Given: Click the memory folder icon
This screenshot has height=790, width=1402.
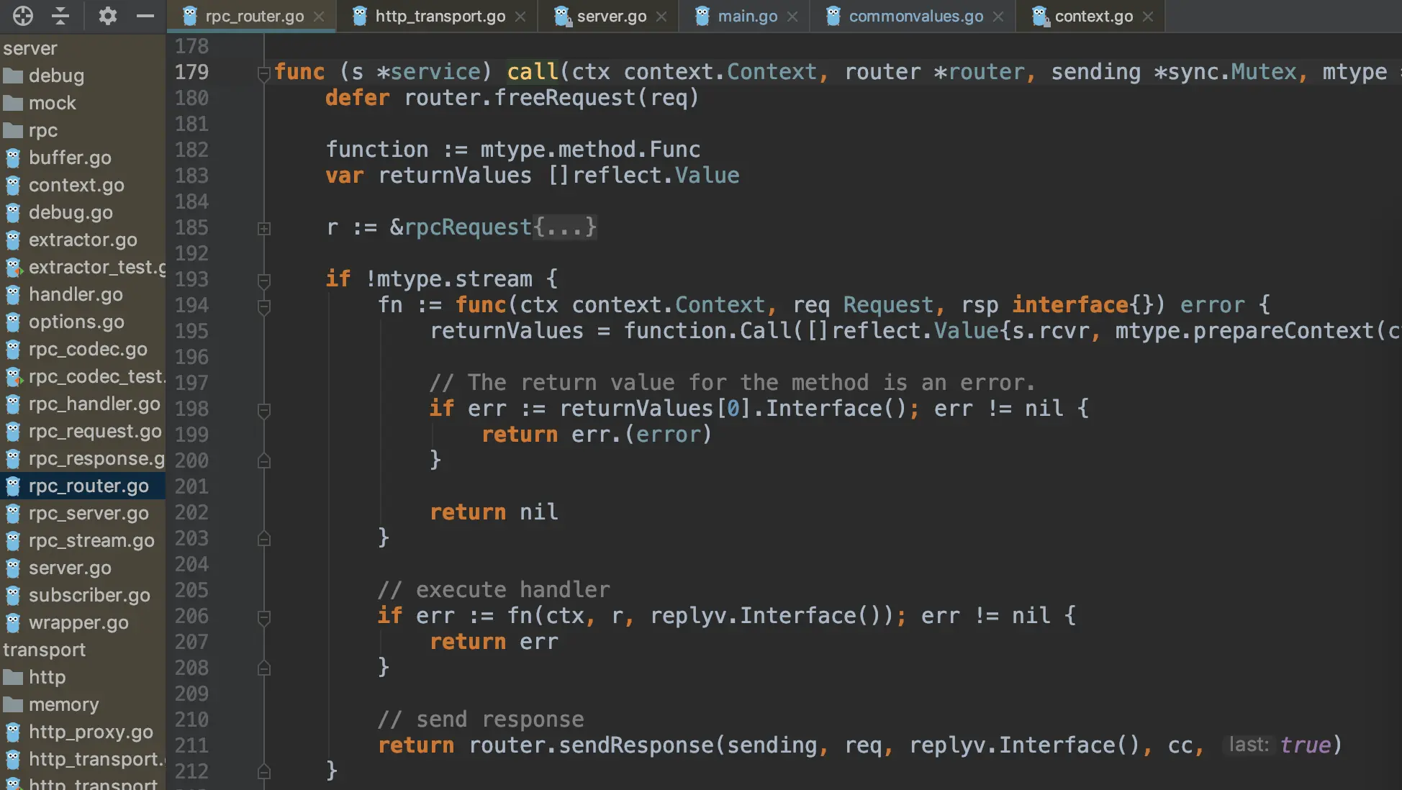Looking at the screenshot, I should [13, 704].
